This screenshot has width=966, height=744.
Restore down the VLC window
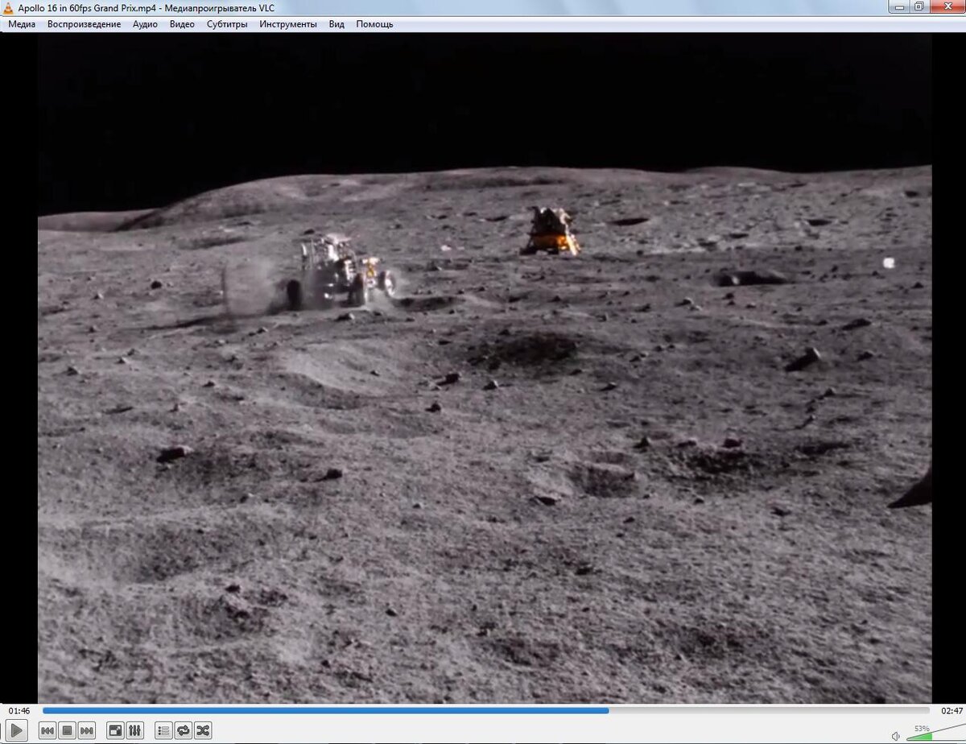click(919, 6)
